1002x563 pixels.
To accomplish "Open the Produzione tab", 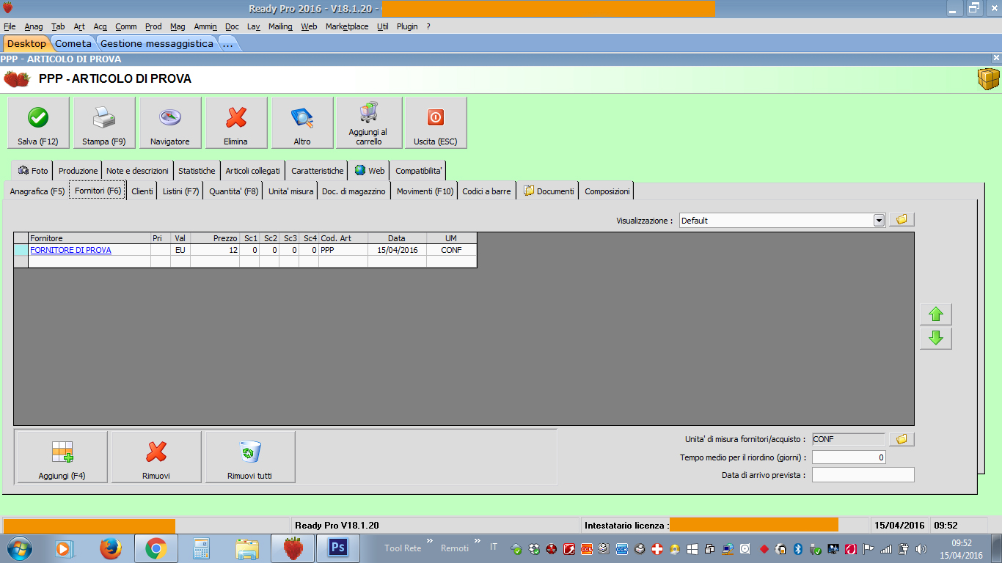I will pyautogui.click(x=78, y=171).
